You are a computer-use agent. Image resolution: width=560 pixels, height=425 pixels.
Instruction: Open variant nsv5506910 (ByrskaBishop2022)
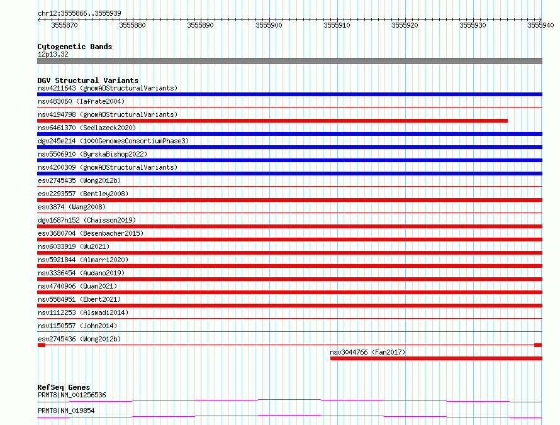pos(92,154)
